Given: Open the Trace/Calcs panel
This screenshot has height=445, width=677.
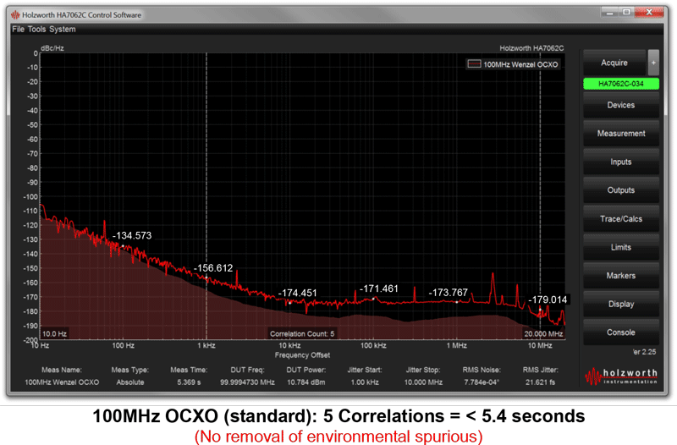Looking at the screenshot, I should pos(621,219).
